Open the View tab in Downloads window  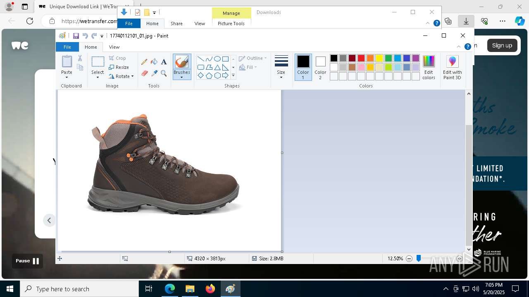pyautogui.click(x=200, y=24)
